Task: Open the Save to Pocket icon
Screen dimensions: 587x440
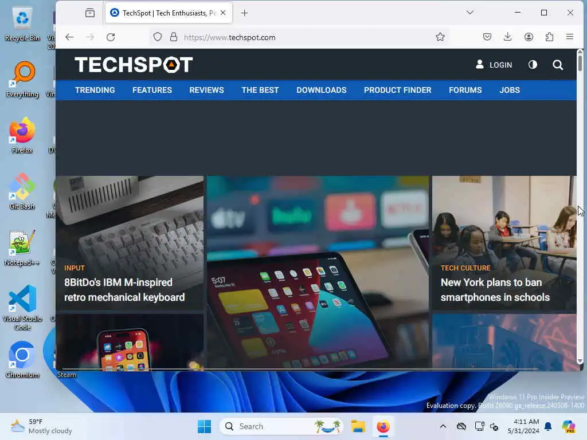Action: tap(487, 37)
